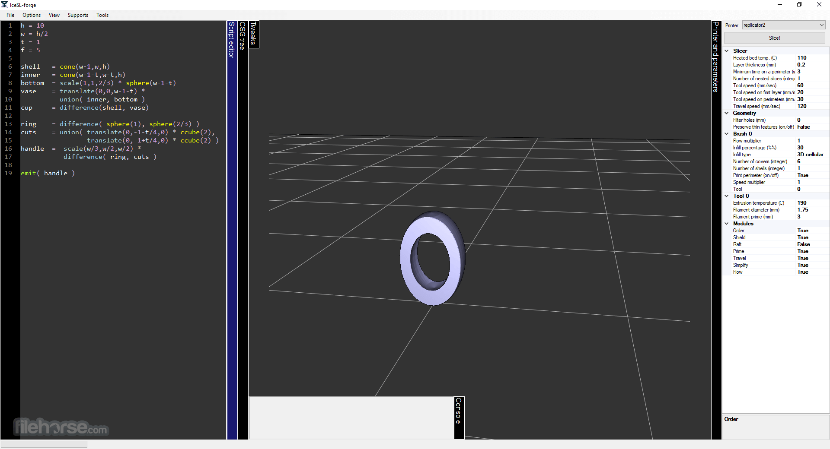830x449 pixels.
Task: Toggle the Order module value True
Action: click(x=803, y=231)
